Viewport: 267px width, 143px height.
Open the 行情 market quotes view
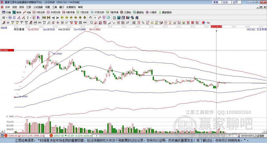click(6, 12)
